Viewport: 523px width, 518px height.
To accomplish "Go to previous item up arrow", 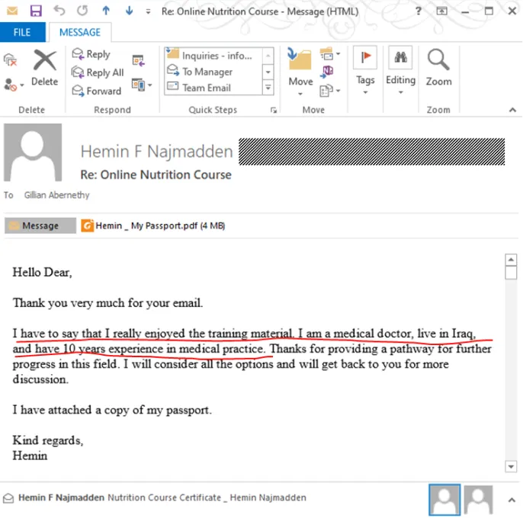I will coord(106,11).
